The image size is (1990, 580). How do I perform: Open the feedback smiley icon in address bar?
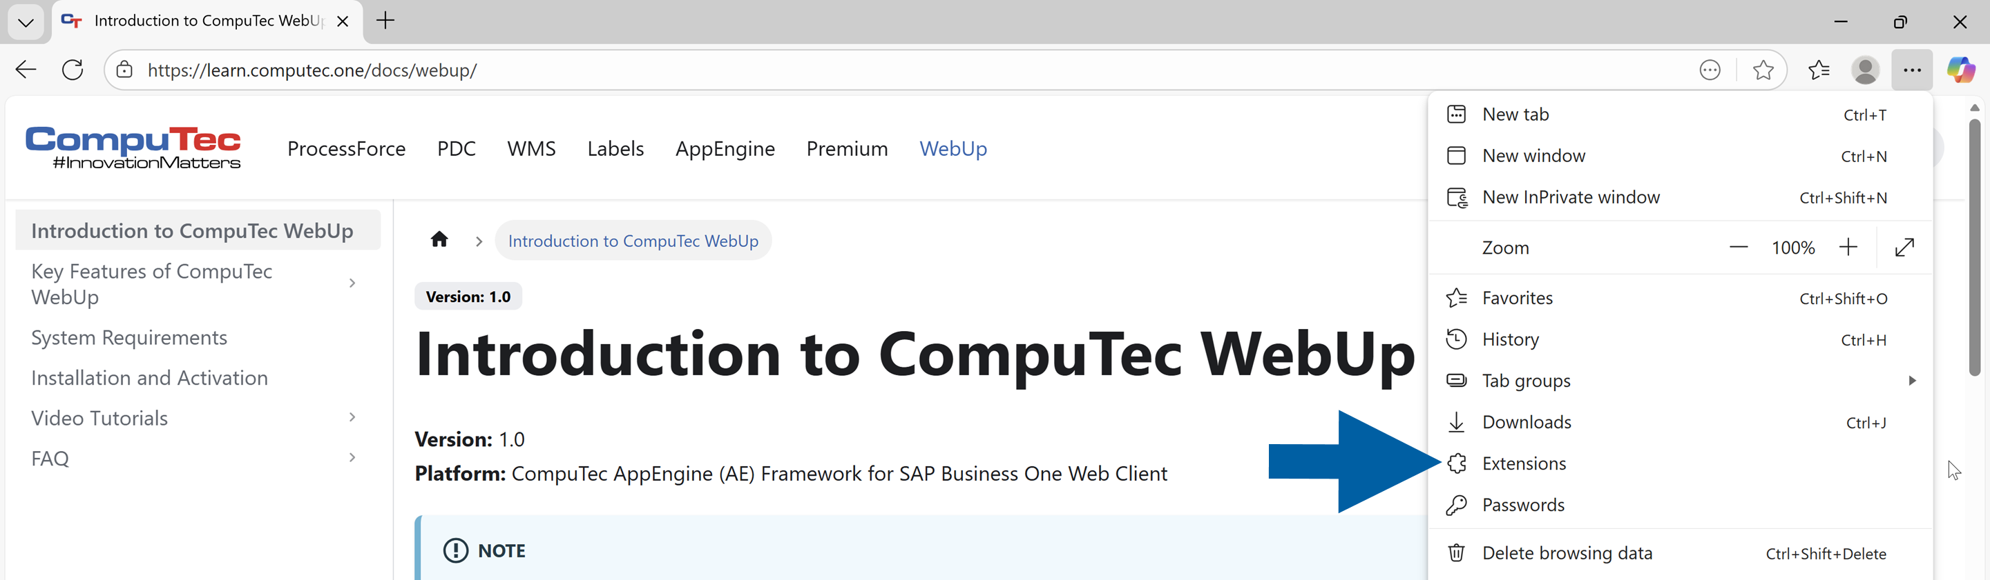[1710, 70]
